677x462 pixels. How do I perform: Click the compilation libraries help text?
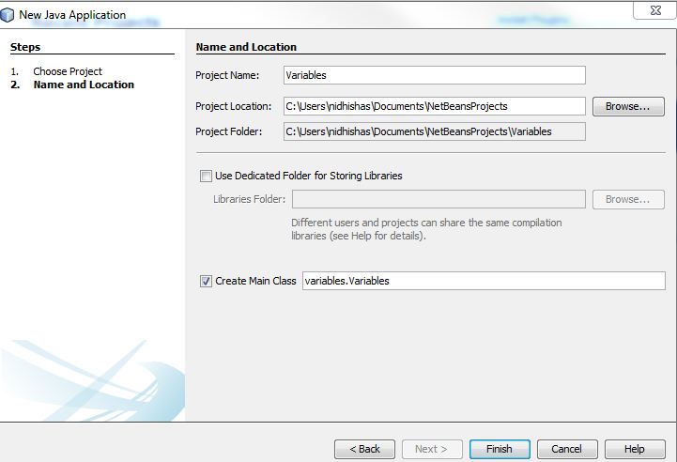pos(426,229)
